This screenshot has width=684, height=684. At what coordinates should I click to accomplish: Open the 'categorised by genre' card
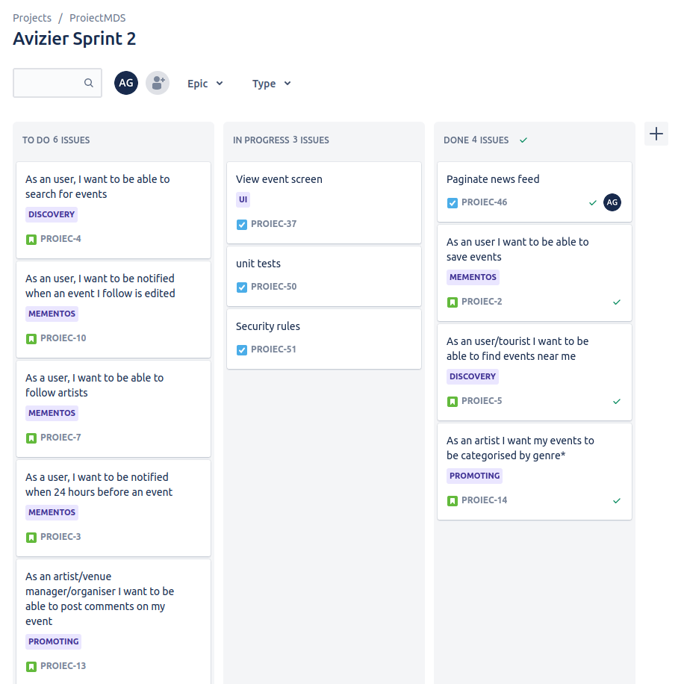[535, 472]
